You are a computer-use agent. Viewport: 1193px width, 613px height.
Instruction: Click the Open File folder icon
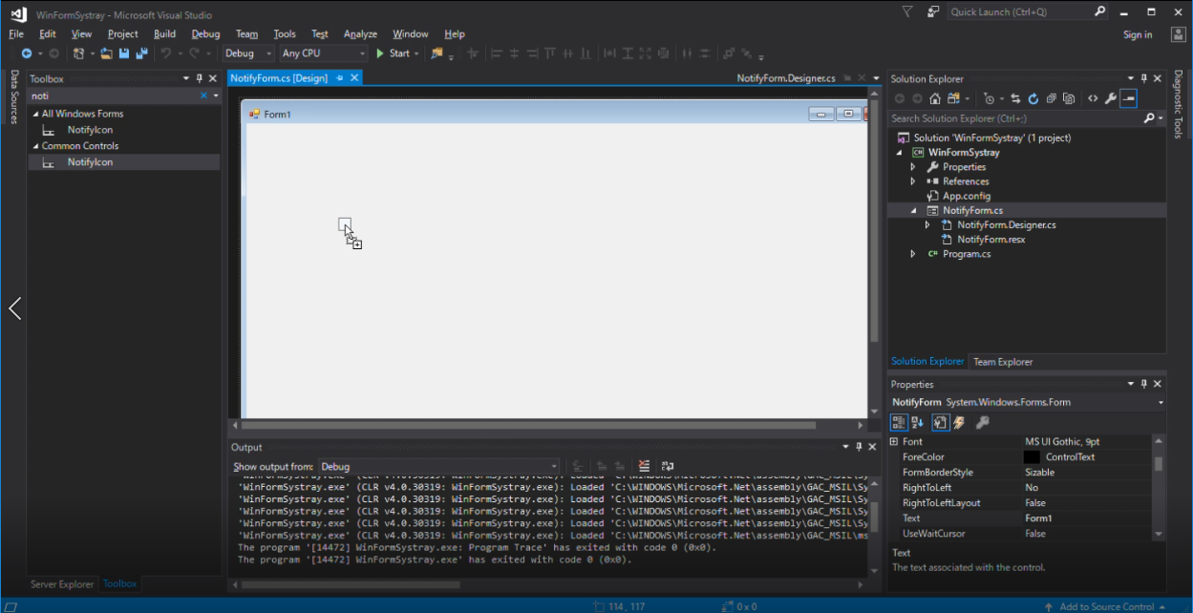(x=107, y=53)
